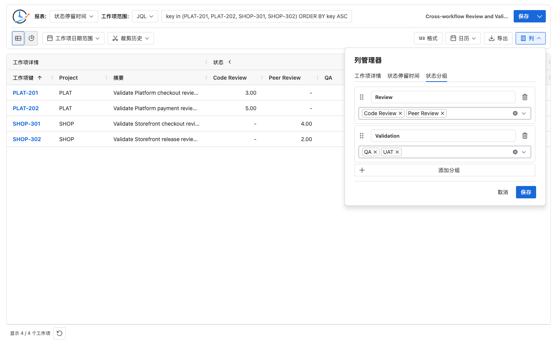The image size is (557, 348).
Task: Open the 裁剪历史 dropdown
Action: [131, 38]
